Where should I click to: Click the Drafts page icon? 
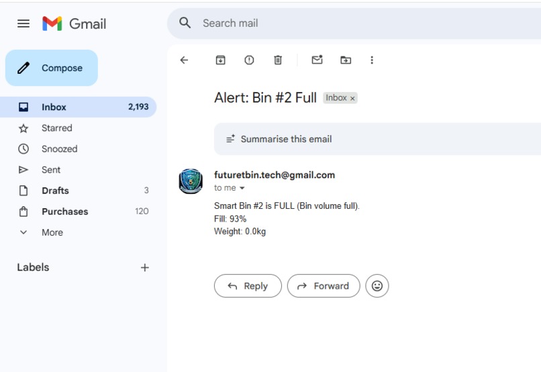click(23, 191)
